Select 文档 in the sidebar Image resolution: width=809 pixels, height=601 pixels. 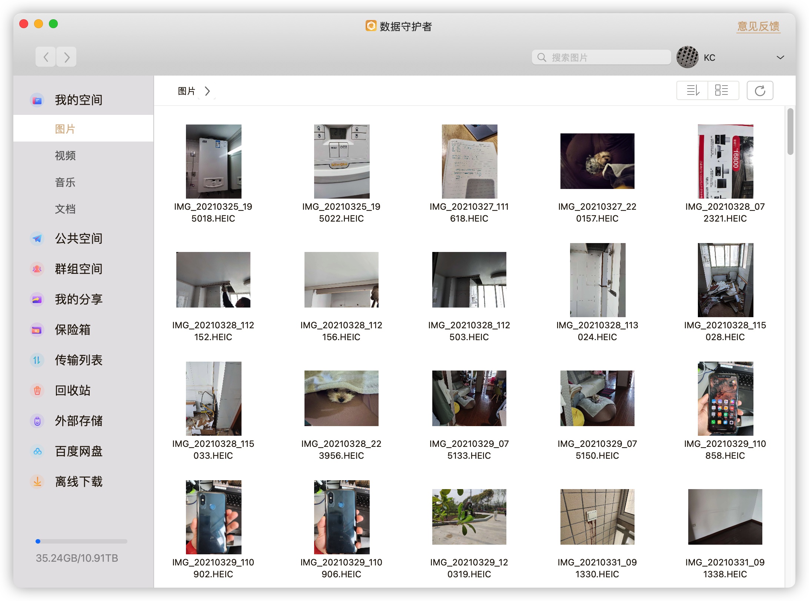click(65, 209)
